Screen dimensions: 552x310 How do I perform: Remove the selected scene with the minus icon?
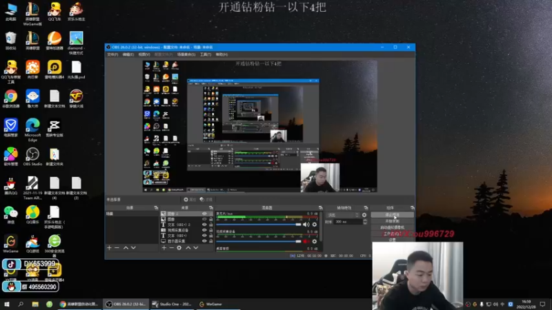(117, 248)
